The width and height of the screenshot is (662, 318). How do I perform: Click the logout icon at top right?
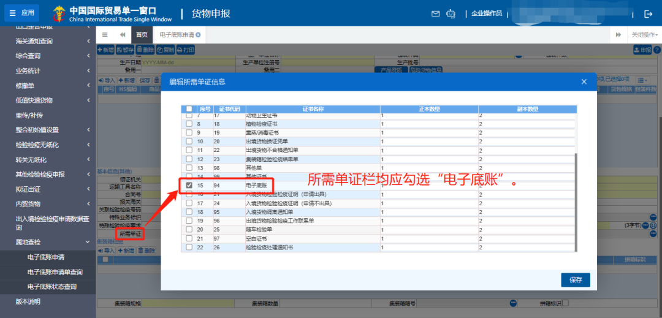(648, 13)
